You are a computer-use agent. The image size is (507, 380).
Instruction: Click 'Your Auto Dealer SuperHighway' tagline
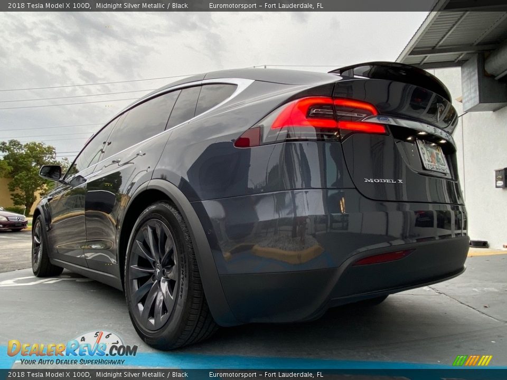coord(72,362)
